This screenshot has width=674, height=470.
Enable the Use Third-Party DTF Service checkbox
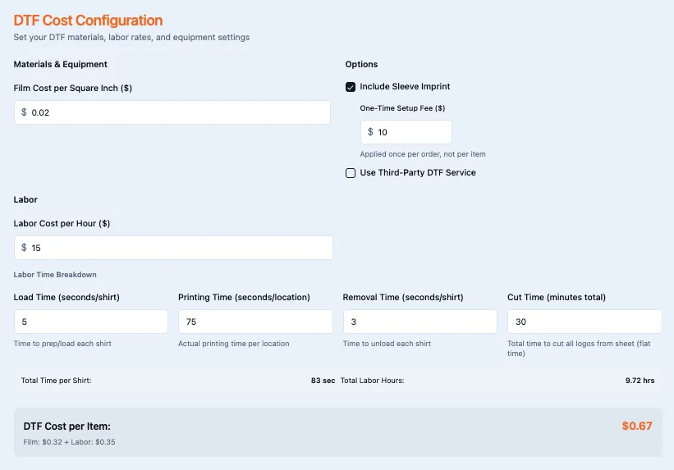351,173
